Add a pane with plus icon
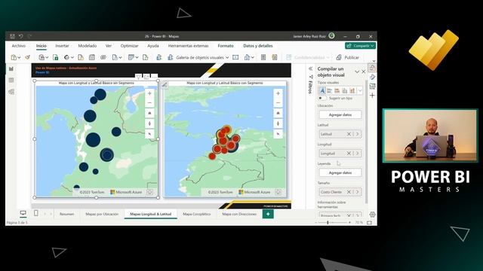Image resolution: width=483 pixels, height=271 pixels. coord(372,96)
